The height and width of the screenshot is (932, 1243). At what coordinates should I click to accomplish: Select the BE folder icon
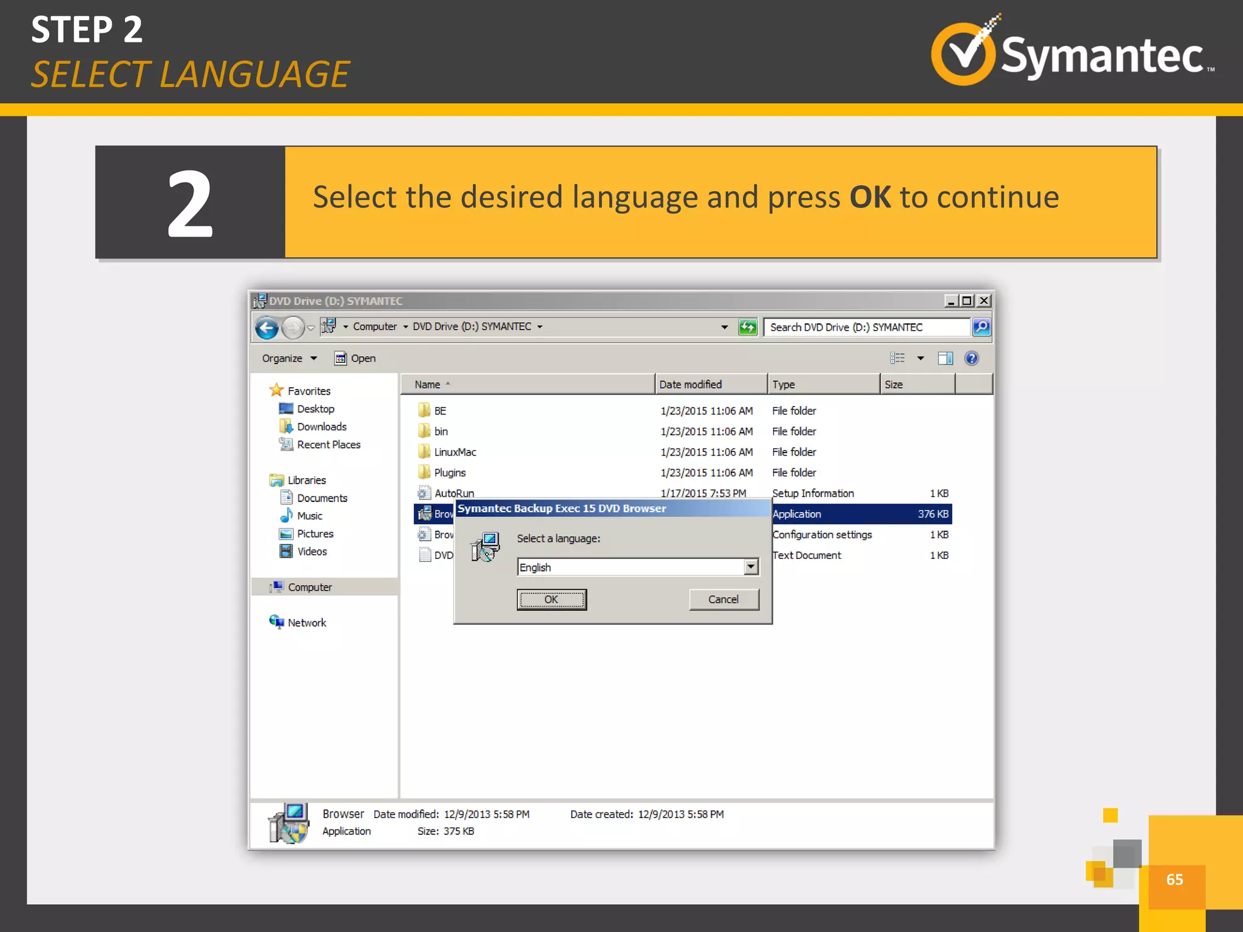424,410
